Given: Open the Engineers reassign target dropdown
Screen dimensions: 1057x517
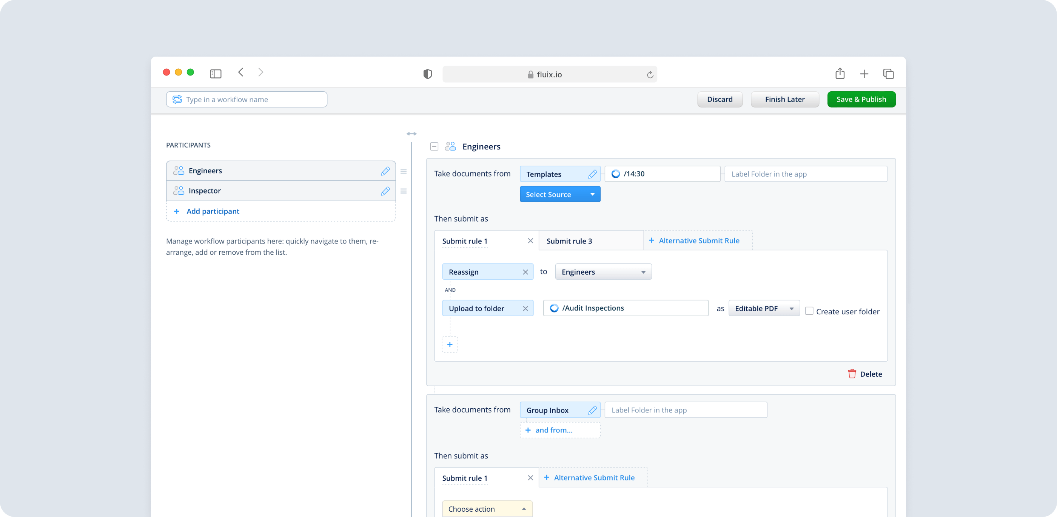Looking at the screenshot, I should click(x=603, y=272).
